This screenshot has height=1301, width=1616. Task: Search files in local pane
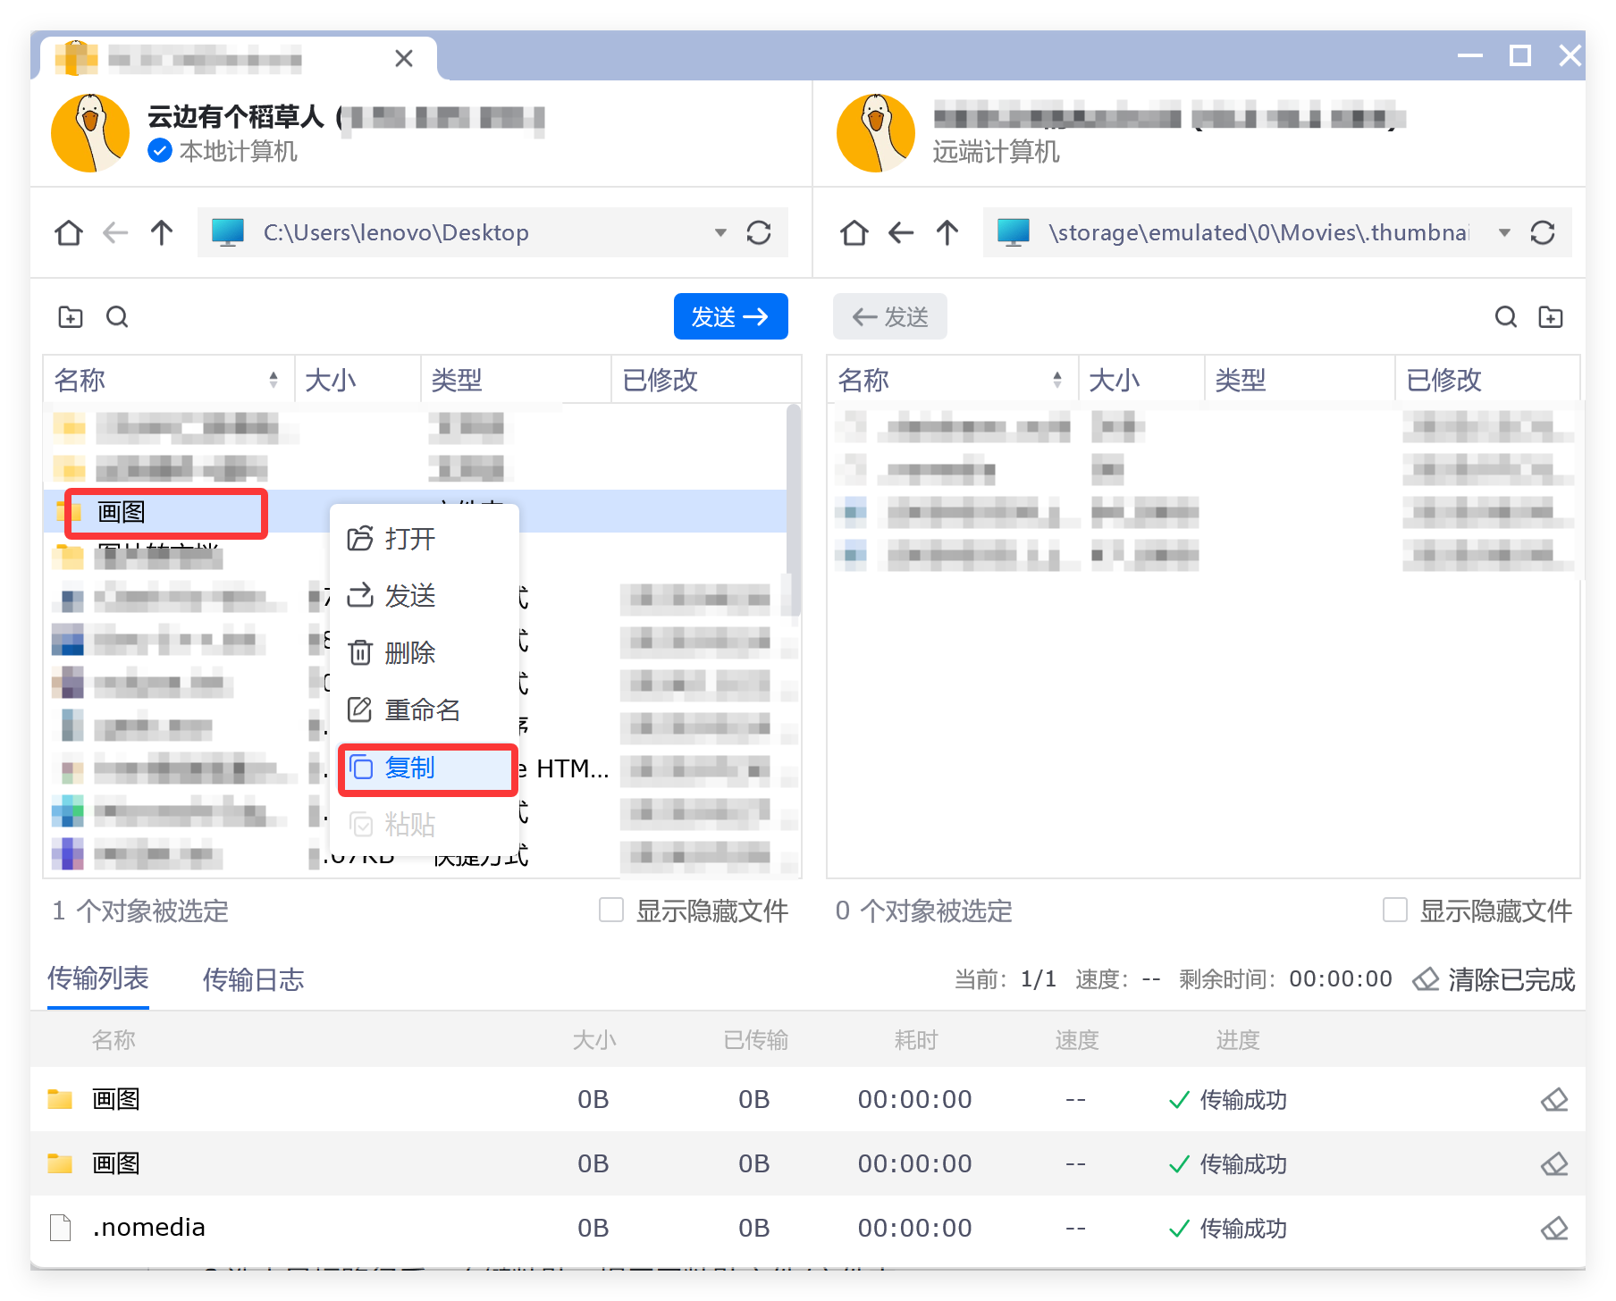117,317
